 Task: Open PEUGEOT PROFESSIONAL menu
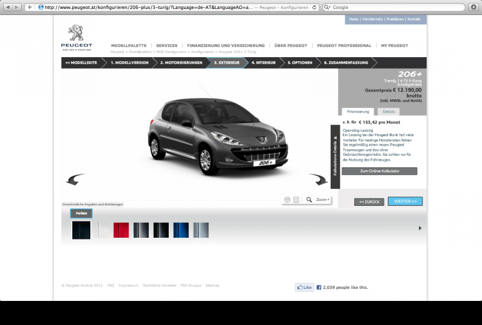344,46
